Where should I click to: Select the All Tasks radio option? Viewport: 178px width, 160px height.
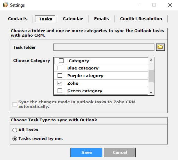(x=15, y=130)
